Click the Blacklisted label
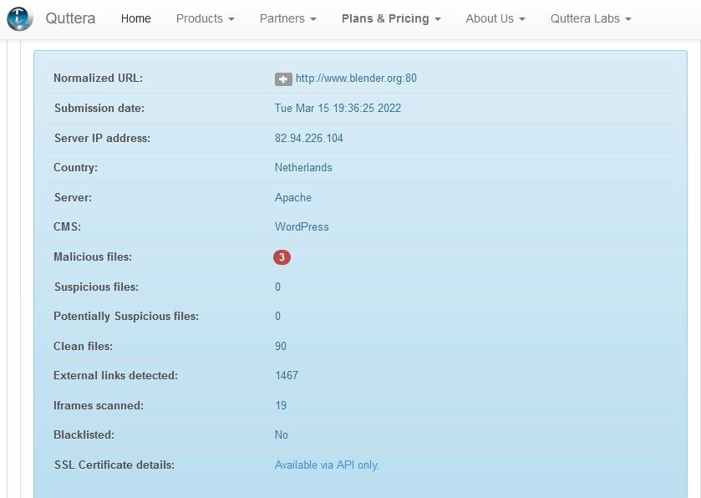Image resolution: width=701 pixels, height=498 pixels. click(x=84, y=435)
